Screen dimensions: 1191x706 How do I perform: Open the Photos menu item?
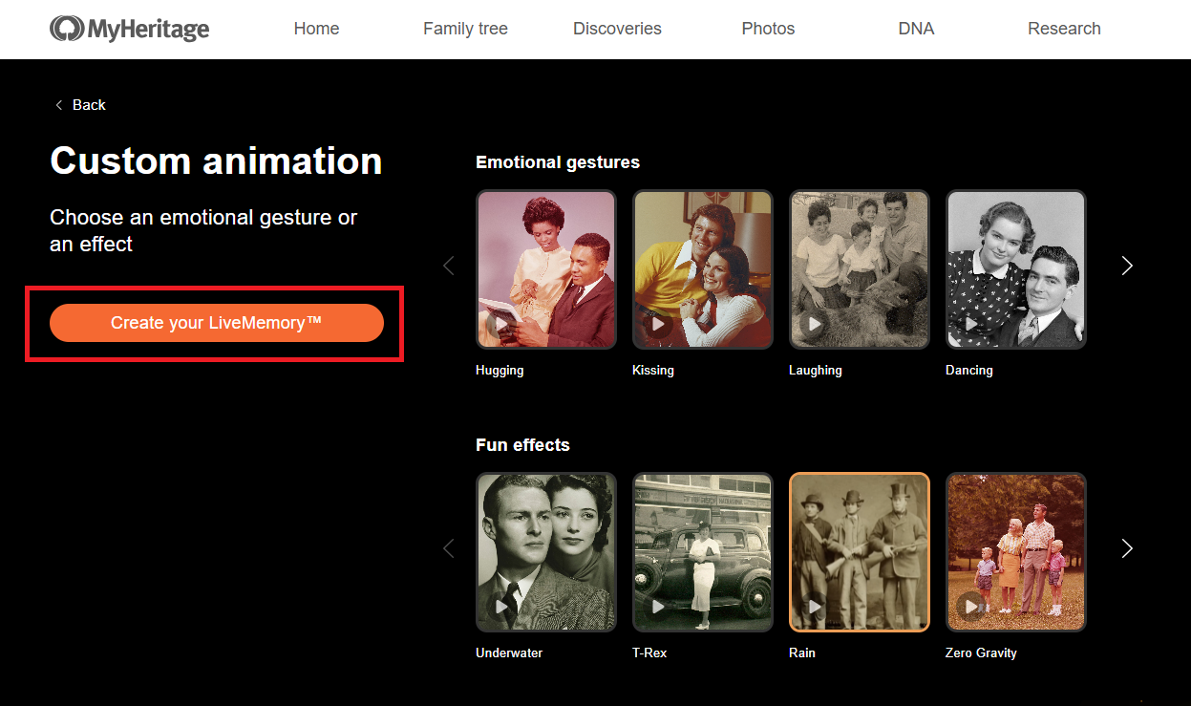768,29
